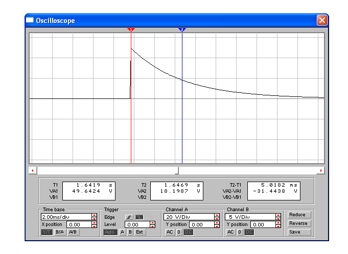
Task: Click the Reverse button
Action: click(x=299, y=223)
